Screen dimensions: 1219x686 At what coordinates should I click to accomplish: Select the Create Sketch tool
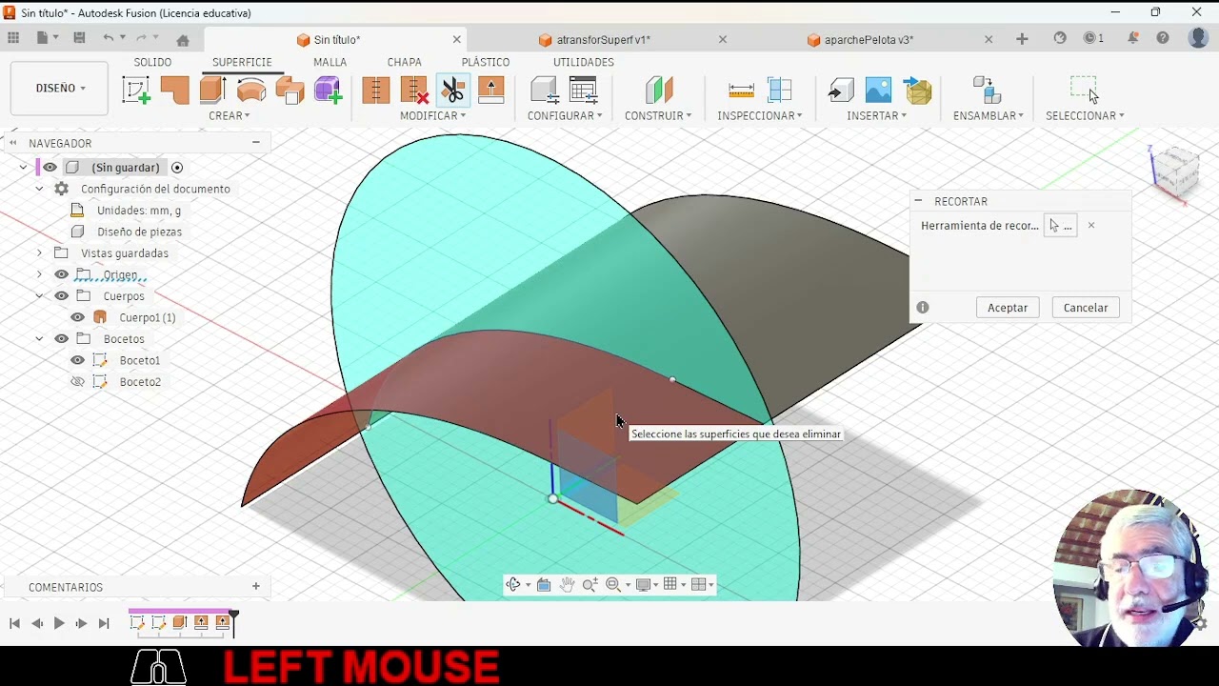pyautogui.click(x=136, y=91)
